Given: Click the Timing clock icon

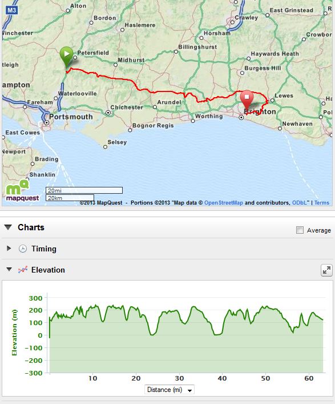Looking at the screenshot, I should (x=23, y=249).
